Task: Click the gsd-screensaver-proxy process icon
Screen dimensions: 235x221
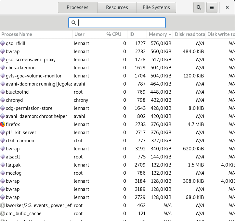Action: tap(3, 60)
